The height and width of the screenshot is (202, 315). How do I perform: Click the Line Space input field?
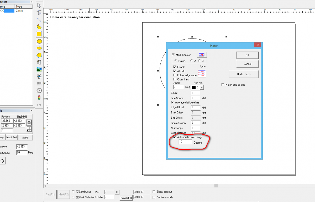click(196, 98)
